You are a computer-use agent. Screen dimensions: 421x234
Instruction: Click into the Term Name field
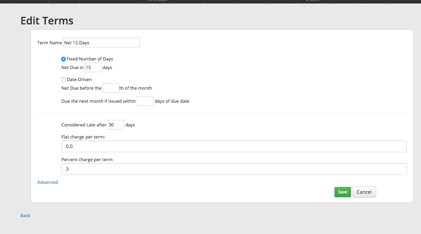coord(101,43)
